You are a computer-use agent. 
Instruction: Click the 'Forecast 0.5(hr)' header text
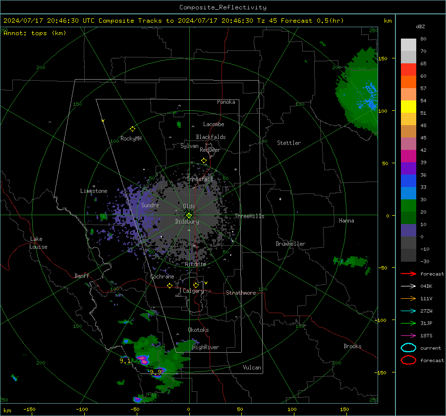coord(312,21)
